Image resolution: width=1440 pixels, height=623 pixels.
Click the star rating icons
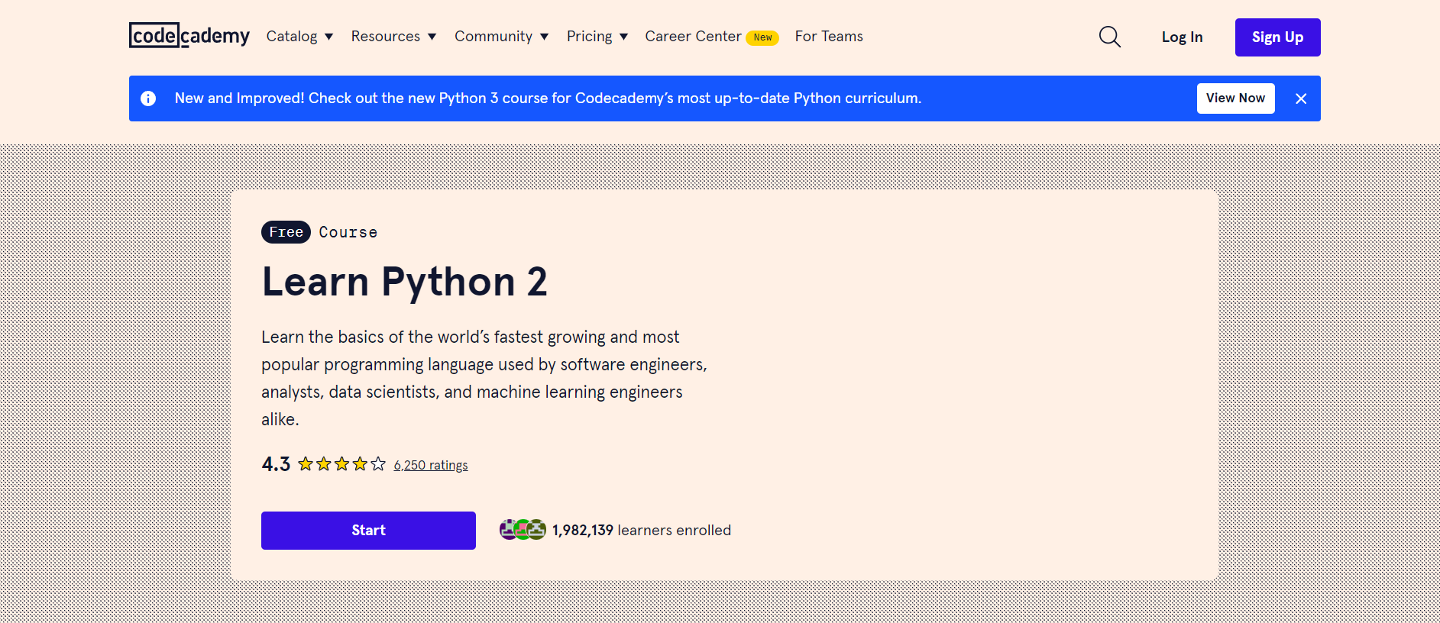pyautogui.click(x=341, y=464)
